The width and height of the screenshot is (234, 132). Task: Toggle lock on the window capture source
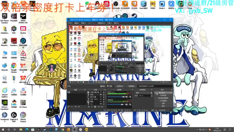click(x=104, y=97)
